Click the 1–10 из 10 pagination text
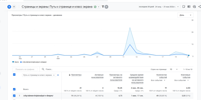The image size is (201, 100). 188,69
